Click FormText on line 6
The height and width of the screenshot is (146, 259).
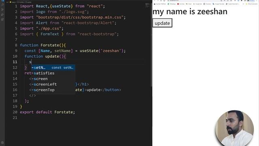pyautogui.click(x=50, y=34)
